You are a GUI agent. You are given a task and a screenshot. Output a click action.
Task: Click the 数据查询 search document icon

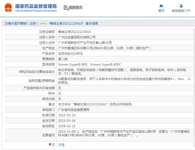(x=66, y=8)
